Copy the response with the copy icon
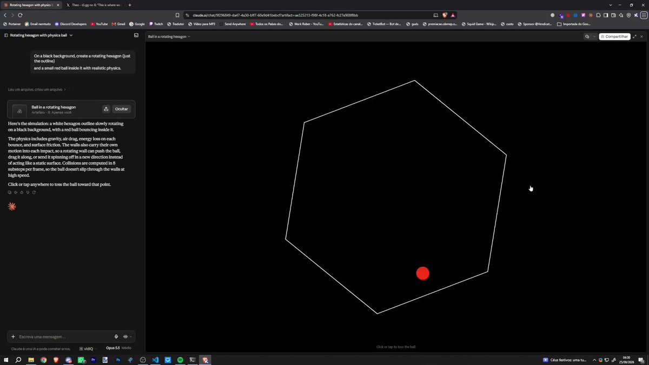649x365 pixels. (10, 193)
